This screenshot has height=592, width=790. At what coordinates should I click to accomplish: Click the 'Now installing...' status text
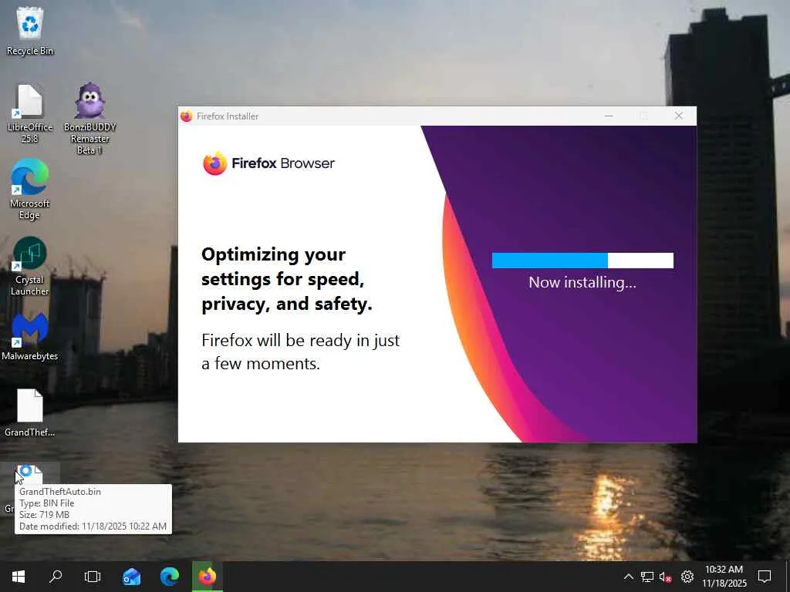coord(582,282)
